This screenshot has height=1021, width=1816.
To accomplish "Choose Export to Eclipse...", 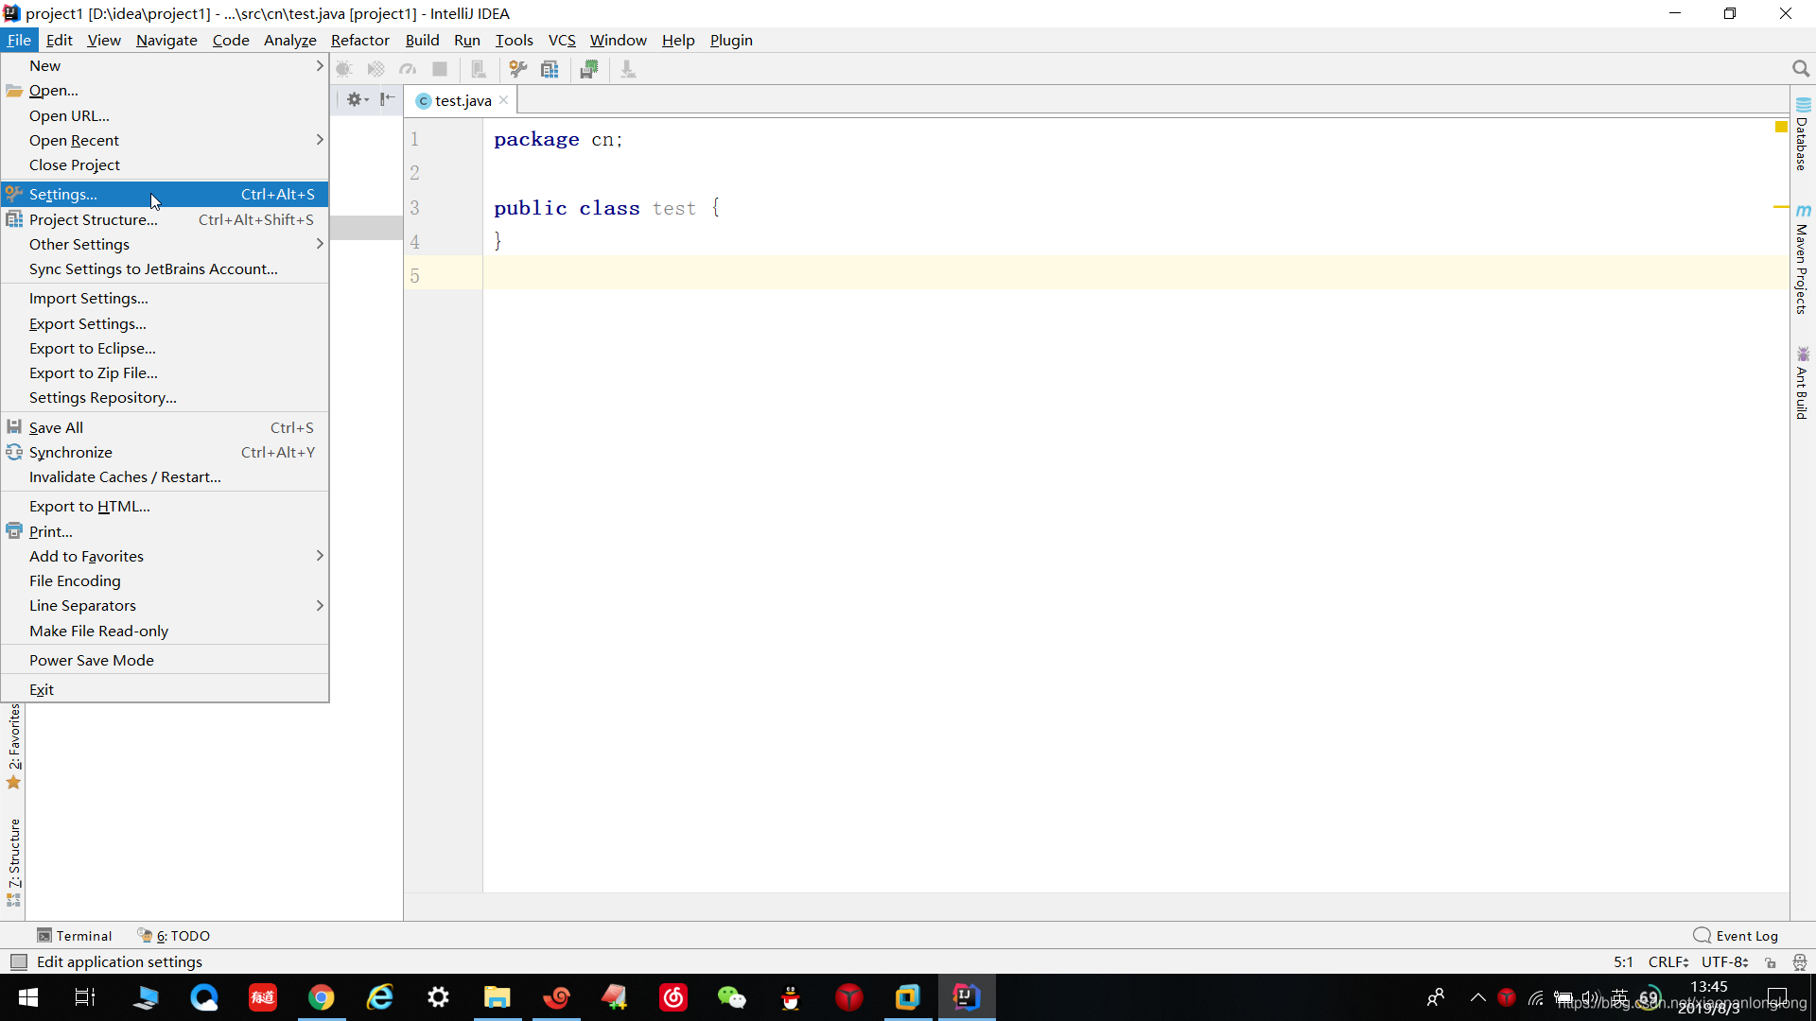I will [165, 348].
